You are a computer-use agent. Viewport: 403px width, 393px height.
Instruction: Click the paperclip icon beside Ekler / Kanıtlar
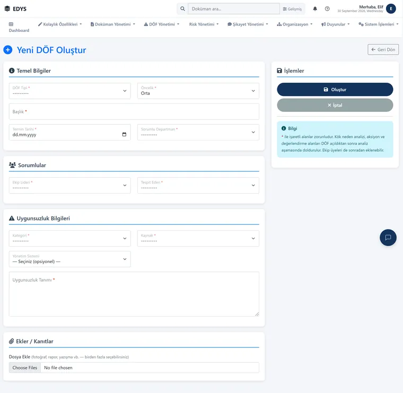pos(11,342)
